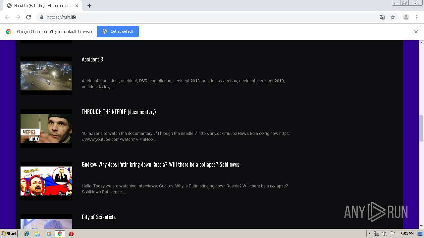424x238 pixels.
Task: Set Chrome as default browser
Action: [x=118, y=31]
